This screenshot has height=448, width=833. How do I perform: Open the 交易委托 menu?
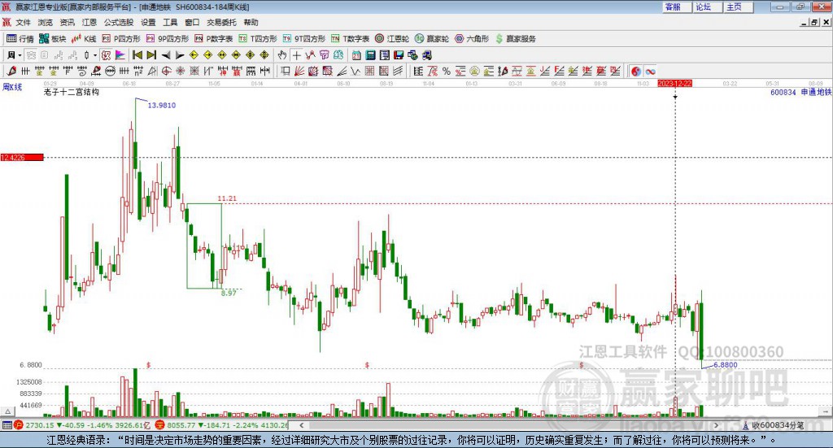point(221,22)
